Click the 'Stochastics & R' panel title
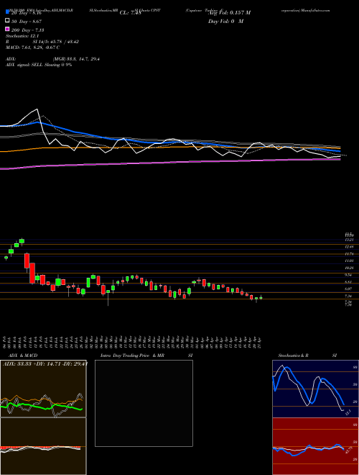This screenshot has height=475, width=359. (x=293, y=356)
